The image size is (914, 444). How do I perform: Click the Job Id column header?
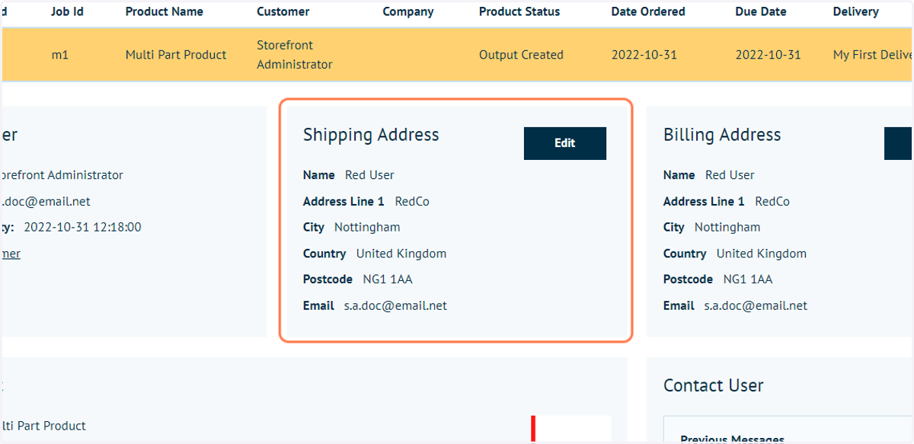tap(67, 11)
